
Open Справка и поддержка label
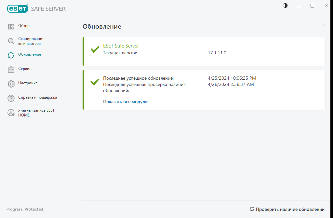click(x=37, y=97)
